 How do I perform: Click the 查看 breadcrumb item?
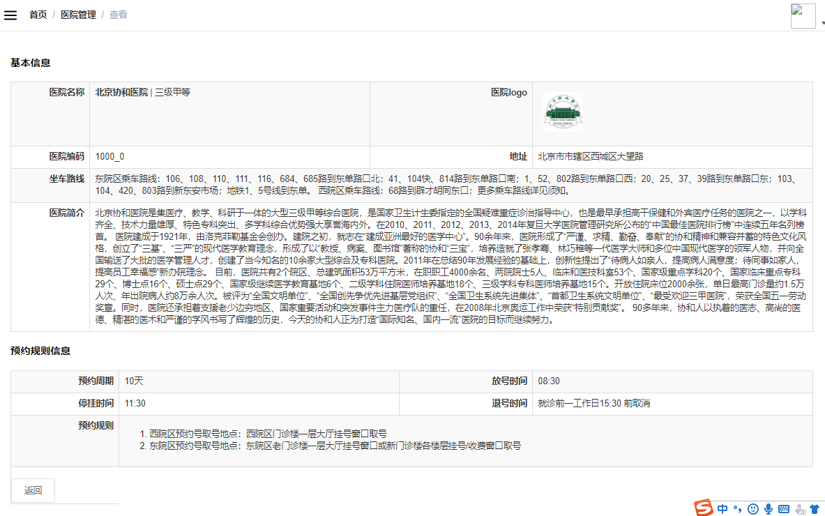point(118,15)
